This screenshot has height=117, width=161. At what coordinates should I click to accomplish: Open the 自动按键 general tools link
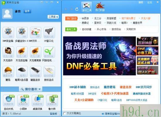[87, 29]
